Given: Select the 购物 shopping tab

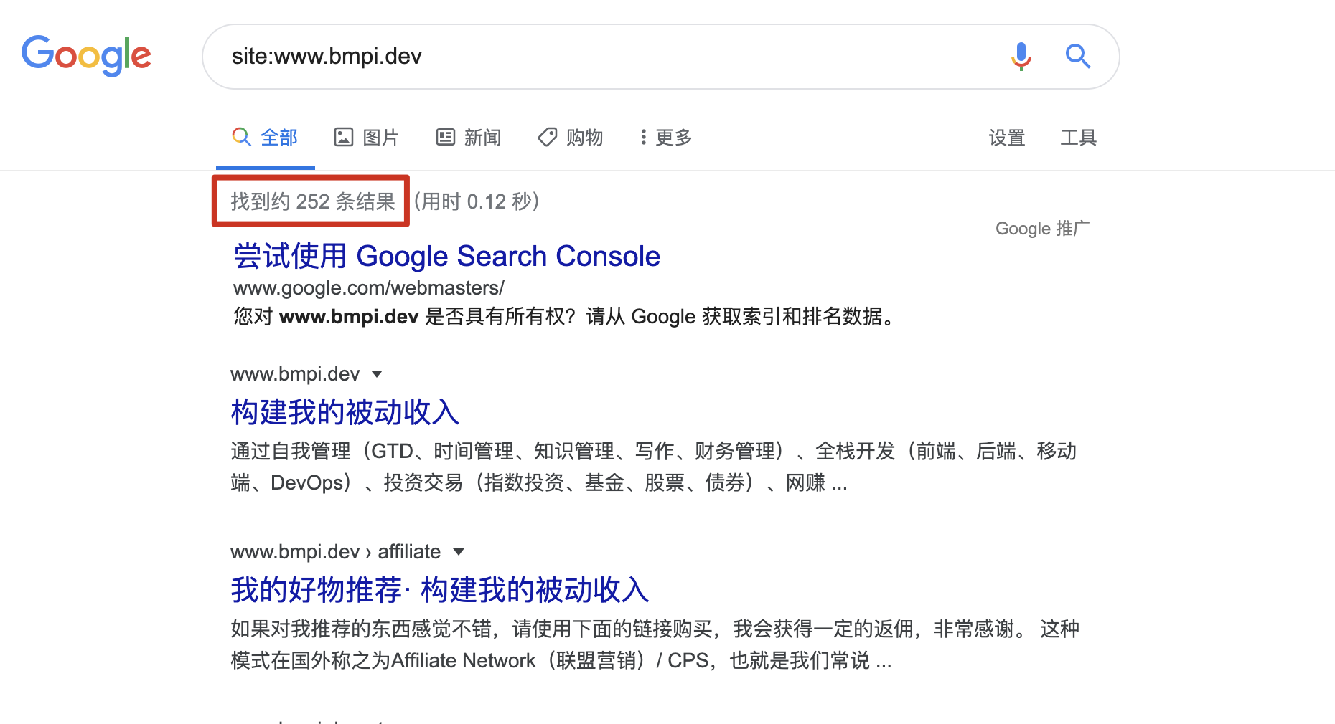Looking at the screenshot, I should pos(584,137).
